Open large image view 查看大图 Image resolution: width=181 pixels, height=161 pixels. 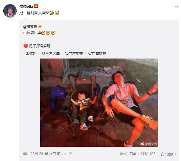tap(51, 53)
